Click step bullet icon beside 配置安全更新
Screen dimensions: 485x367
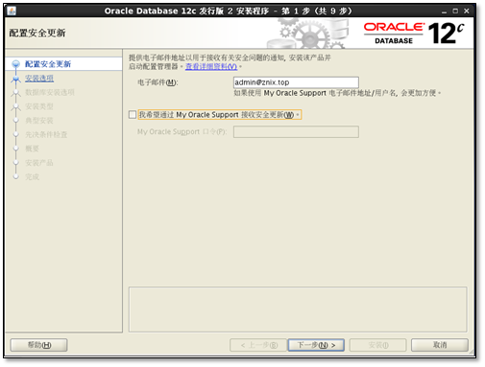pyautogui.click(x=15, y=64)
